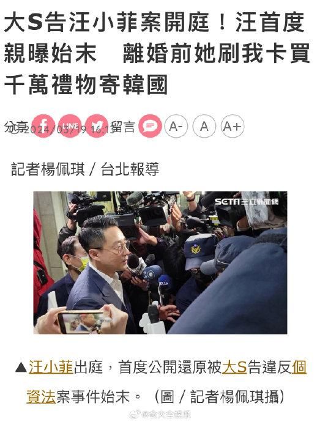Click the SETN 三立新聞網 logo watermark
Image resolution: width=320 pixels, height=422 pixels.
(x=247, y=202)
